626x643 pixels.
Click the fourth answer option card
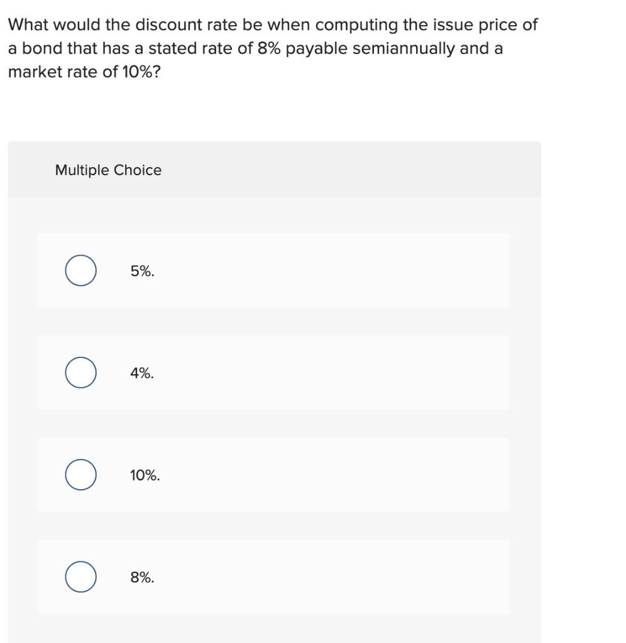pyautogui.click(x=273, y=576)
